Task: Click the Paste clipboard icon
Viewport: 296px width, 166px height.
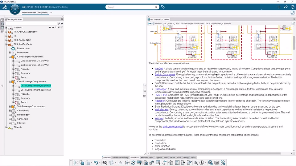Action: [x=88, y=163]
